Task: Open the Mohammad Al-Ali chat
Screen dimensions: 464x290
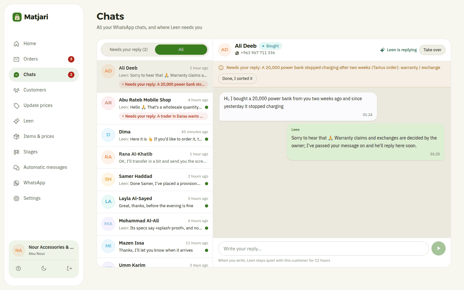Action: tap(155, 224)
